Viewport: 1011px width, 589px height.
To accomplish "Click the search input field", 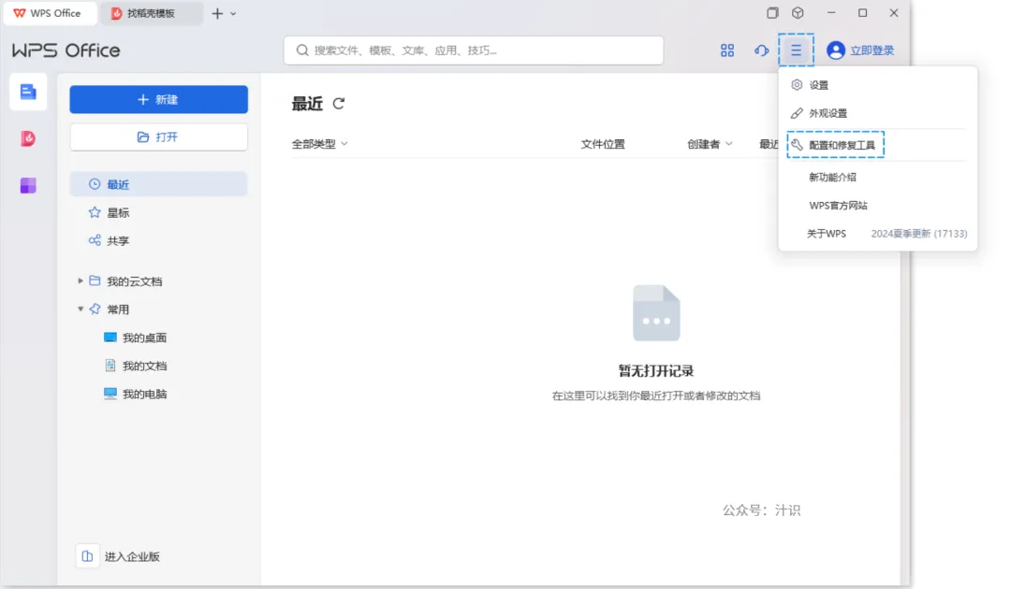I will click(474, 50).
